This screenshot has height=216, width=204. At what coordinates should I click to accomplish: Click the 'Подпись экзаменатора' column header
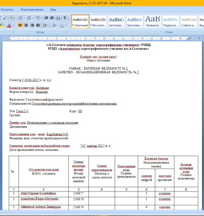[x=186, y=176]
